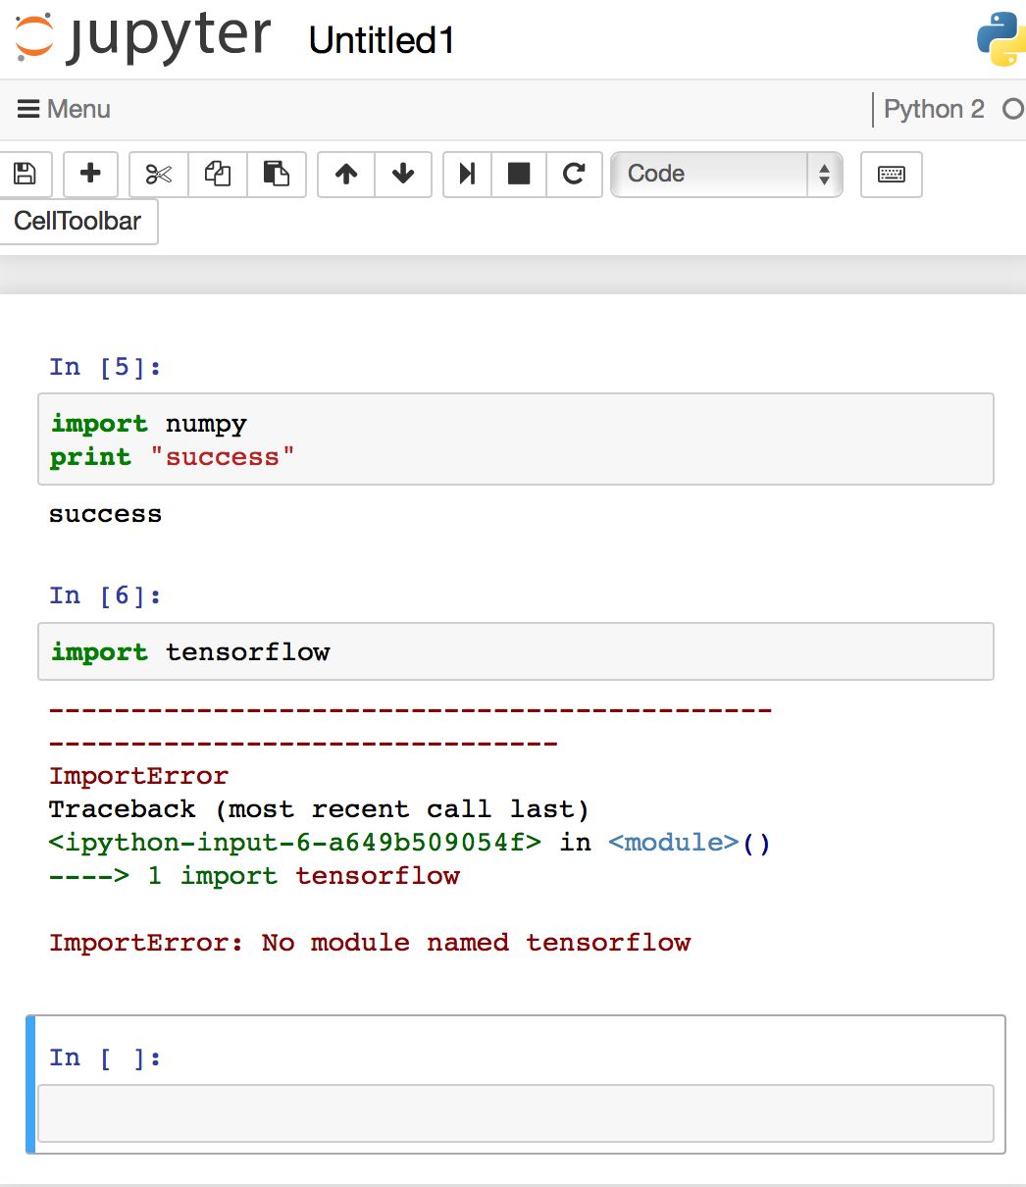Click the success output text

coord(105,514)
